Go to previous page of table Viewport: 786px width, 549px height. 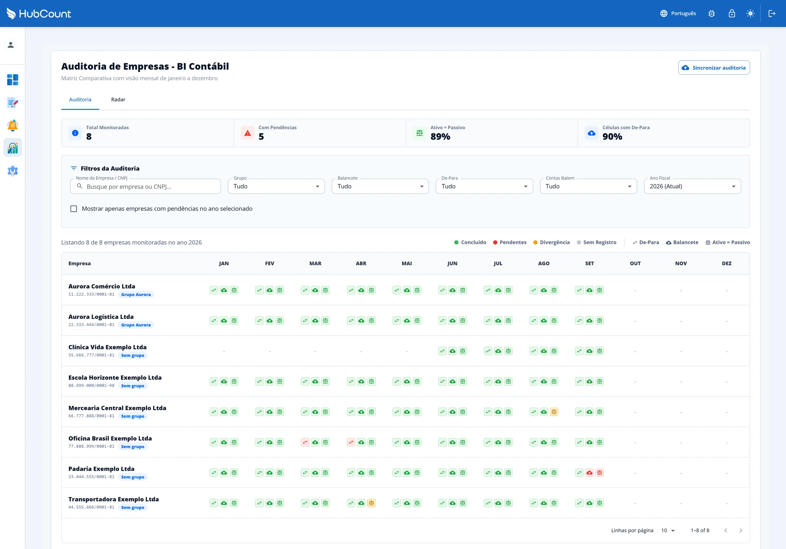point(725,531)
